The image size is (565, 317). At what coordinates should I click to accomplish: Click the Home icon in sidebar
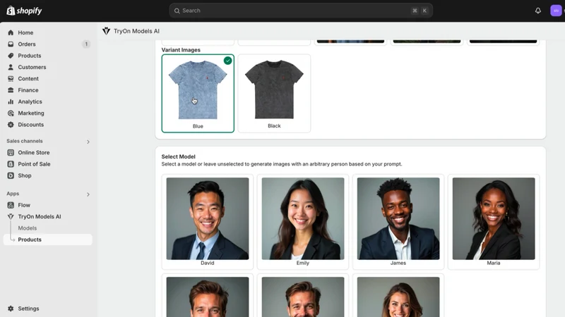(11, 32)
